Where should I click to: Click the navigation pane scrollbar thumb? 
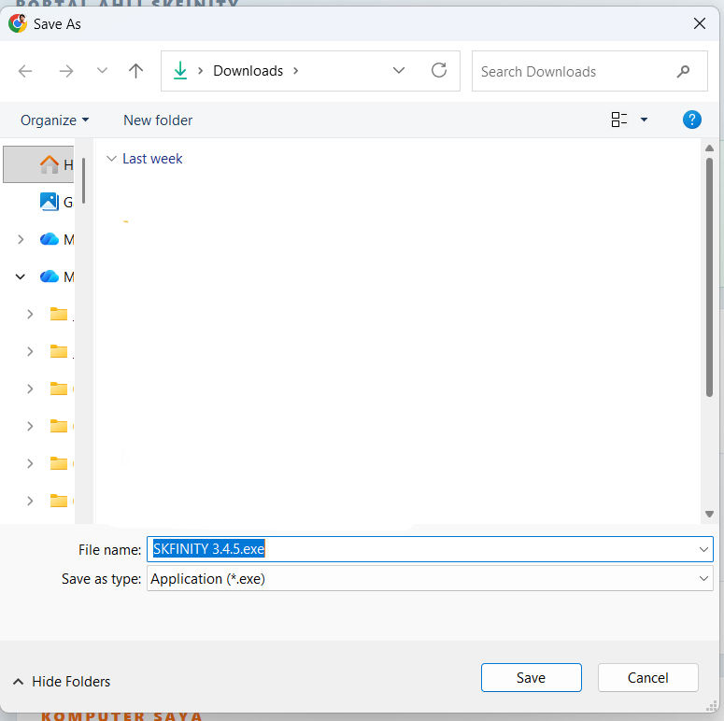[x=83, y=180]
